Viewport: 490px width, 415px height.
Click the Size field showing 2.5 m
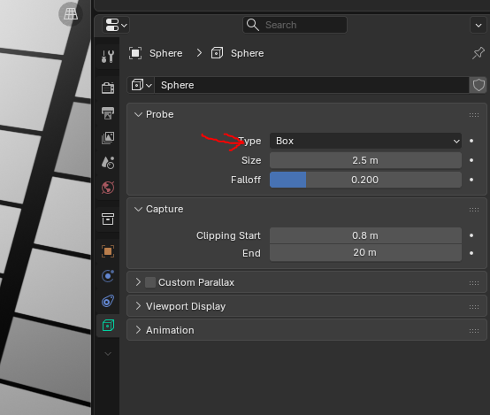click(x=365, y=160)
